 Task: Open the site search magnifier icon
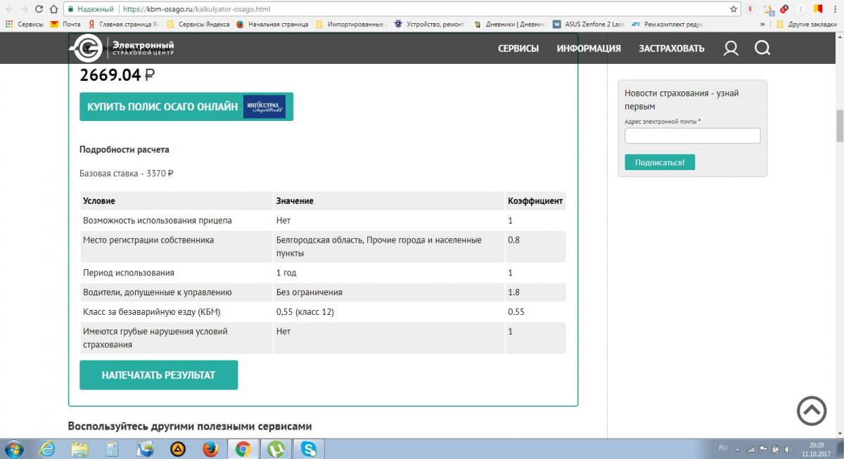pos(762,49)
